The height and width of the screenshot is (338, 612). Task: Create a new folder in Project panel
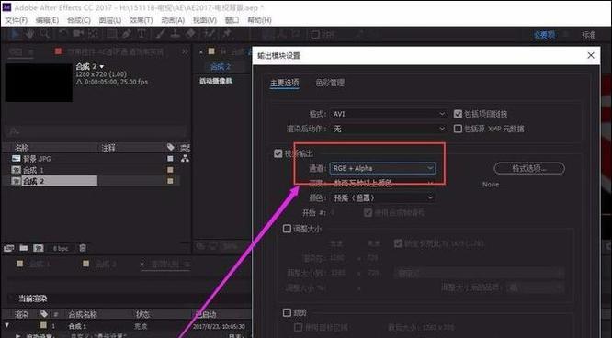tap(24, 248)
